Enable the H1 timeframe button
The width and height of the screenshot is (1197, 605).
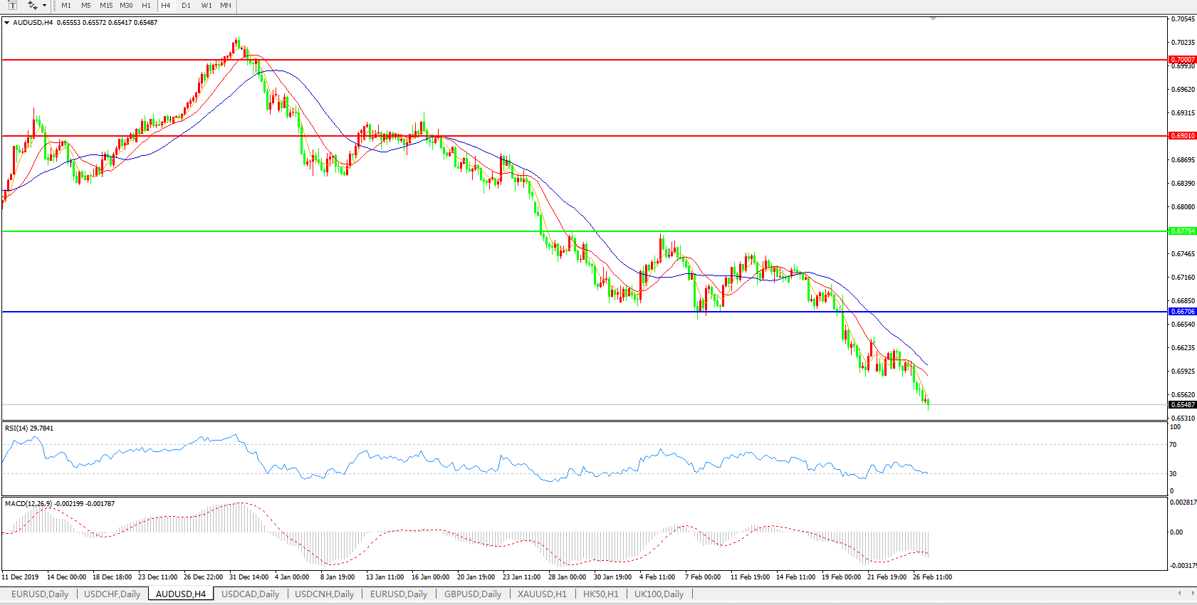(146, 6)
